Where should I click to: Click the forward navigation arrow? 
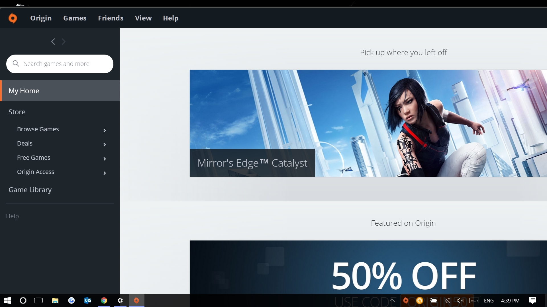pyautogui.click(x=64, y=41)
